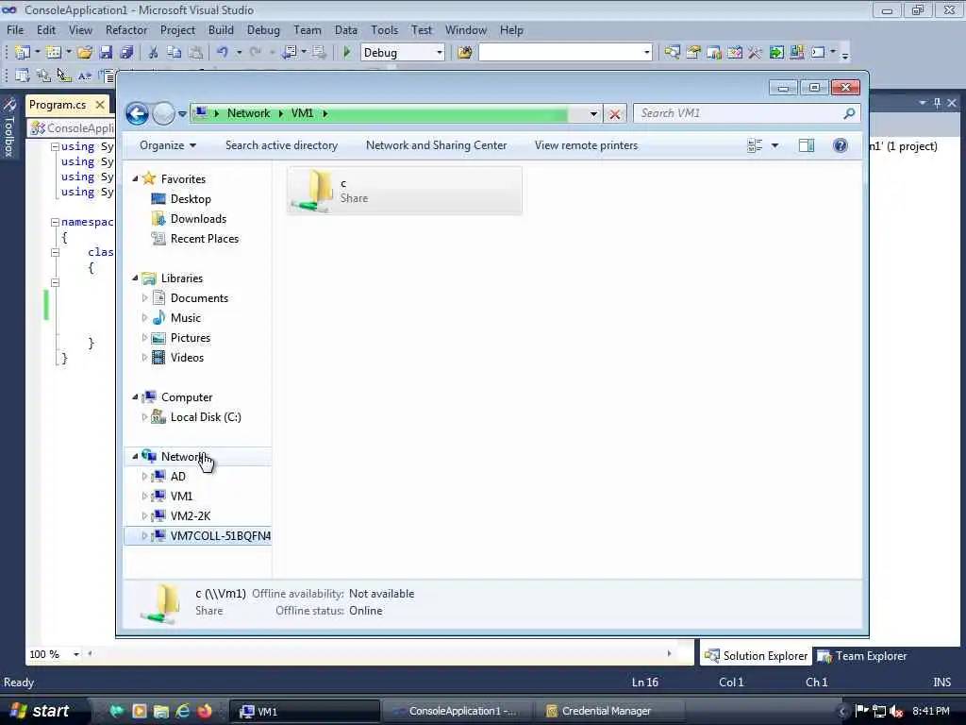Open Solution Explorer from toolbar icon
This screenshot has width=966, height=725.
pyautogui.click(x=672, y=53)
